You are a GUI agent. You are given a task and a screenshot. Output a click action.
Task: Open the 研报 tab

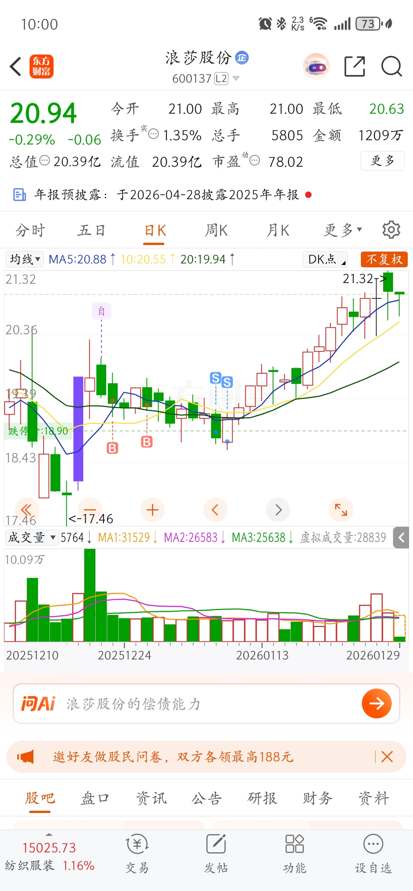[263, 798]
